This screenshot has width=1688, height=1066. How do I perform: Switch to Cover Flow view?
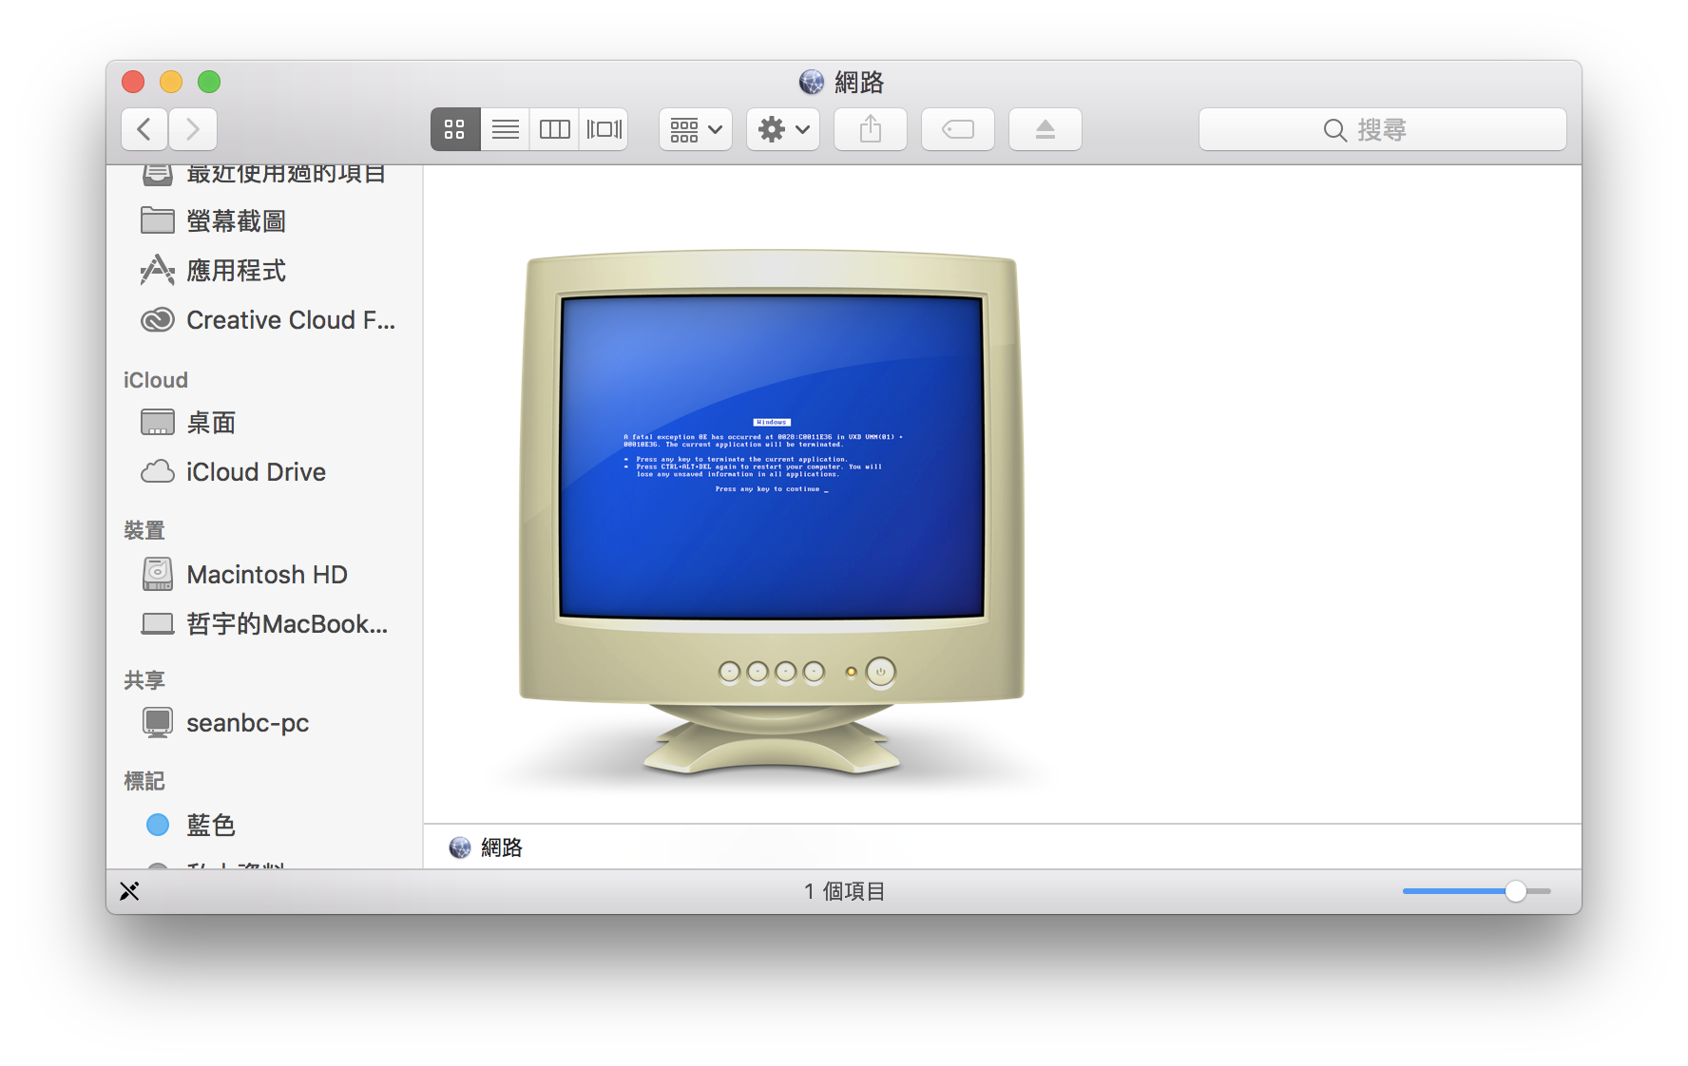(x=604, y=129)
